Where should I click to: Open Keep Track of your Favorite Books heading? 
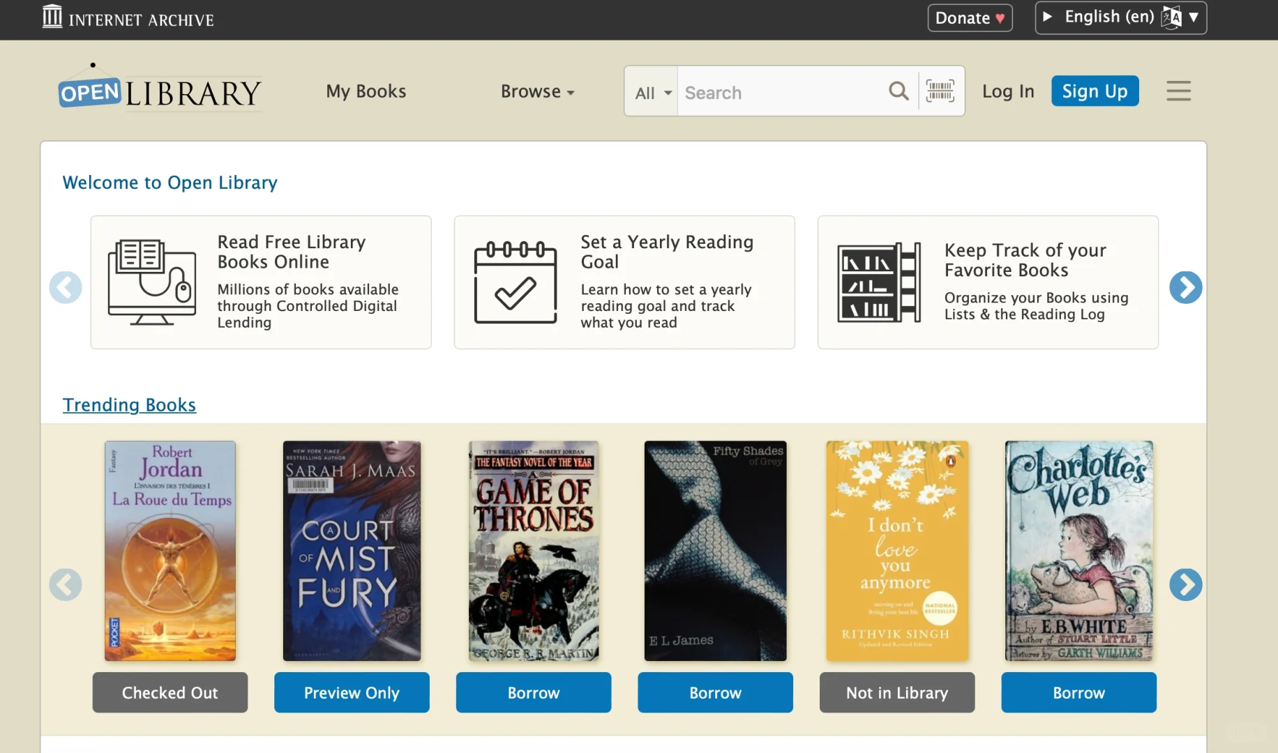tap(1025, 260)
